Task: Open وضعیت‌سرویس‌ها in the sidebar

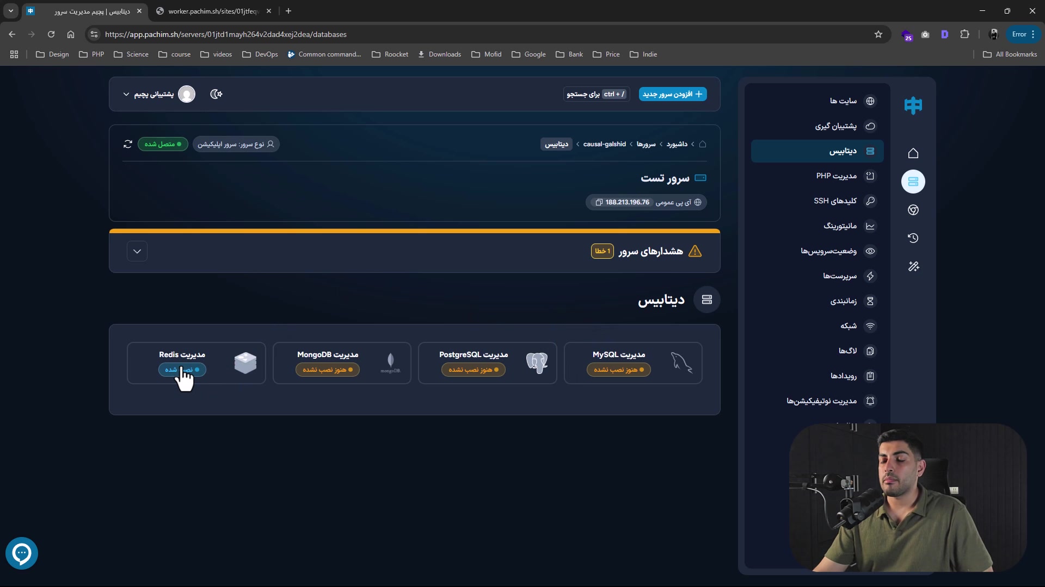Action: (x=817, y=251)
